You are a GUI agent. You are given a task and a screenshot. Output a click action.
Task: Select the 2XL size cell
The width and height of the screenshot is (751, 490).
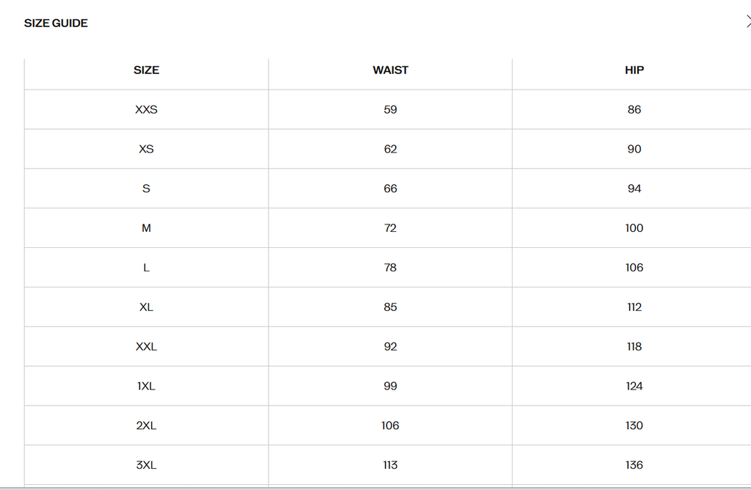(146, 426)
